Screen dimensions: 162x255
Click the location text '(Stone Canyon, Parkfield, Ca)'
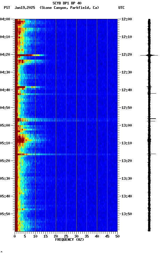[69, 8]
